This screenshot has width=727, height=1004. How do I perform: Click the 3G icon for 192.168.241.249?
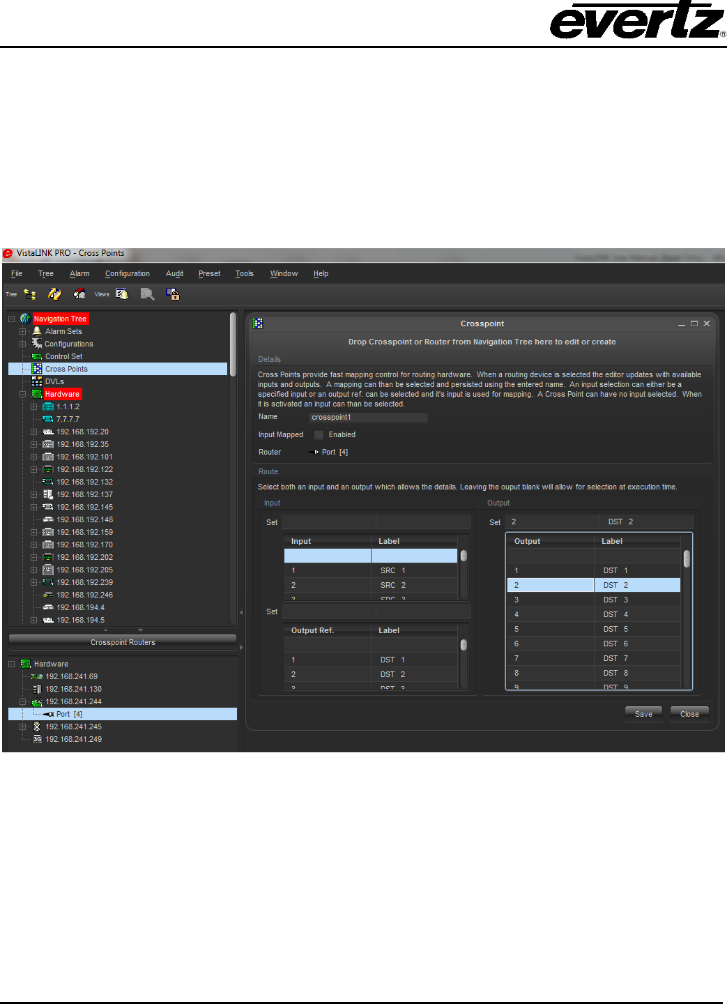pyautogui.click(x=37, y=739)
